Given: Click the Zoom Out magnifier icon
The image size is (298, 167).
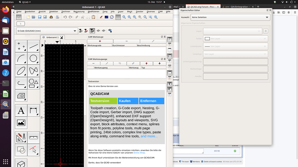Looking at the screenshot, I should pyautogui.click(x=129, y=17).
